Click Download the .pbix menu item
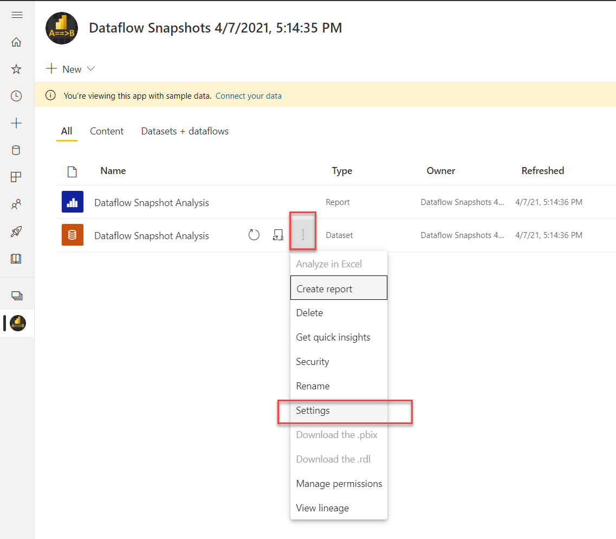The image size is (616, 539). 339,435
